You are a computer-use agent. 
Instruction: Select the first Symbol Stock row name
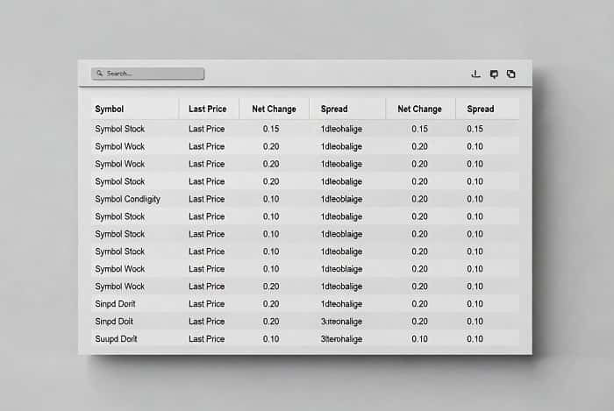[120, 129]
